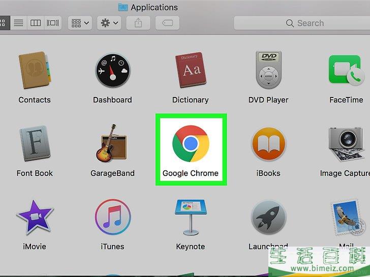Click the iTunes label text
This screenshot has height=277, width=370.
pos(112,247)
